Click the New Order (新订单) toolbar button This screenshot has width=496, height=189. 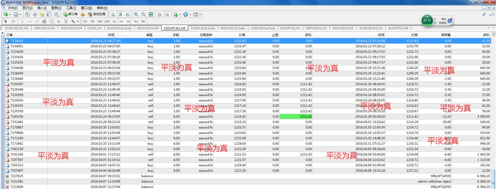point(71,14)
